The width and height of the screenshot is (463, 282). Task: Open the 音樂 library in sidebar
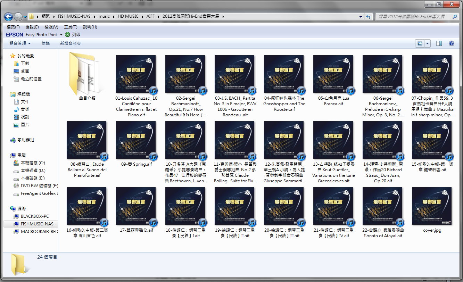(x=25, y=109)
